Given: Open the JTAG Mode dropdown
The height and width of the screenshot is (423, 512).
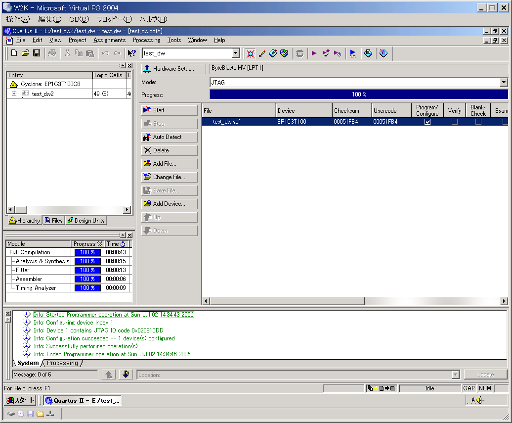Looking at the screenshot, I should tap(504, 82).
